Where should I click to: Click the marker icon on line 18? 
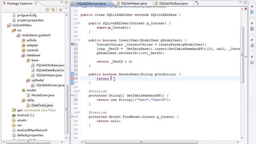click(72, 44)
